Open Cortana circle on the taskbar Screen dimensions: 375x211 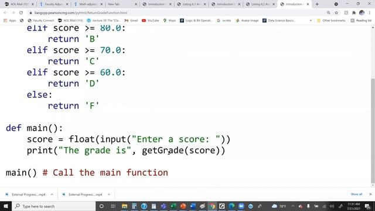click(x=101, y=206)
